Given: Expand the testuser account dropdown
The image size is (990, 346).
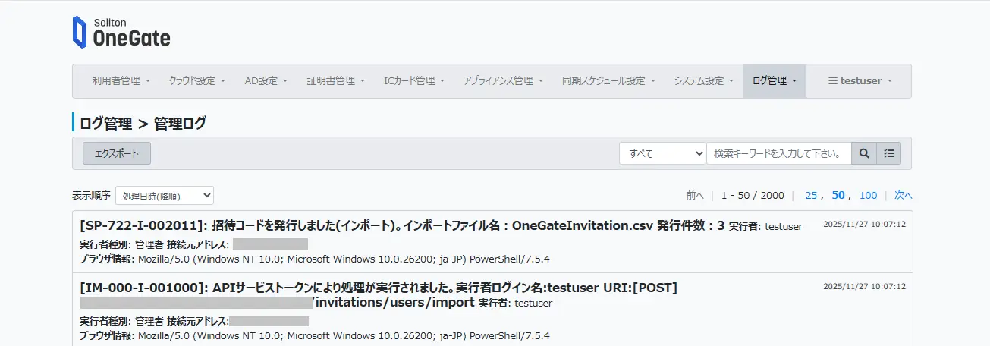Looking at the screenshot, I should (x=860, y=80).
